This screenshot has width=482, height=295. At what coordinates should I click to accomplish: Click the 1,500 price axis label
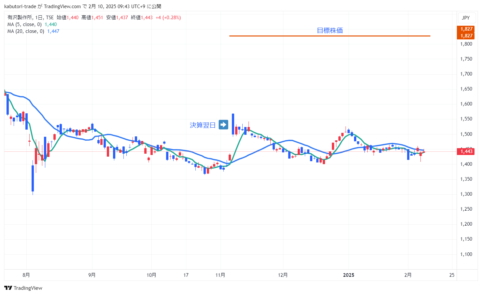tap(466, 134)
